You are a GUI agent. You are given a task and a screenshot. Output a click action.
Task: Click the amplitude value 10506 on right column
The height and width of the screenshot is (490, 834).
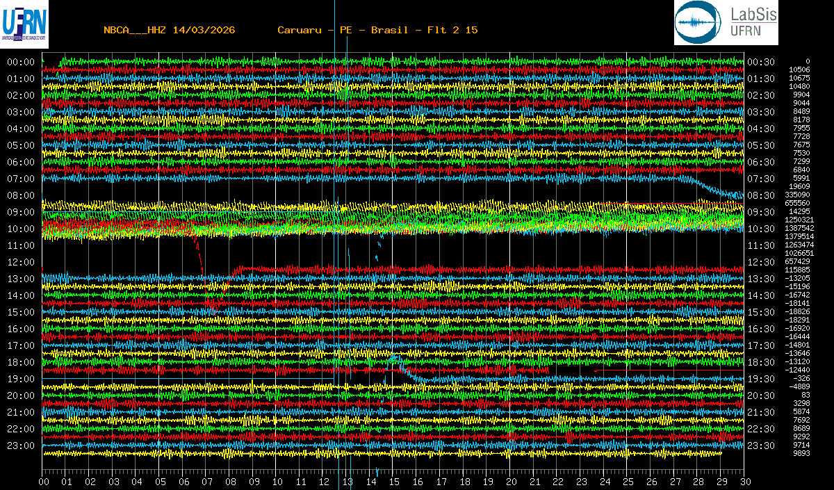point(800,70)
